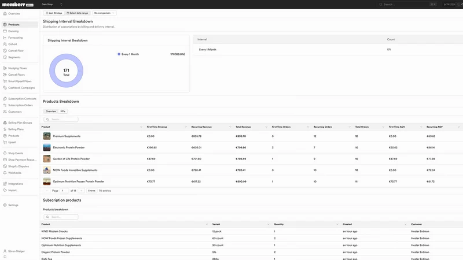Open the Cohort sidebar icon
This screenshot has width=463, height=260.
click(5, 44)
